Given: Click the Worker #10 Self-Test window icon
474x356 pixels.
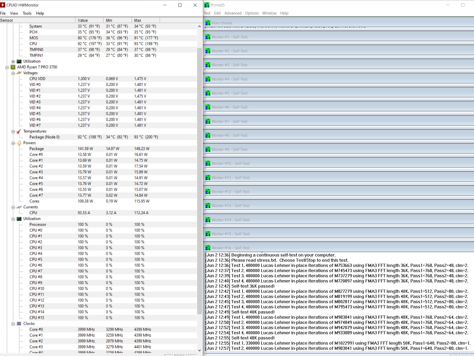Looking at the screenshot, I should 208,163.
